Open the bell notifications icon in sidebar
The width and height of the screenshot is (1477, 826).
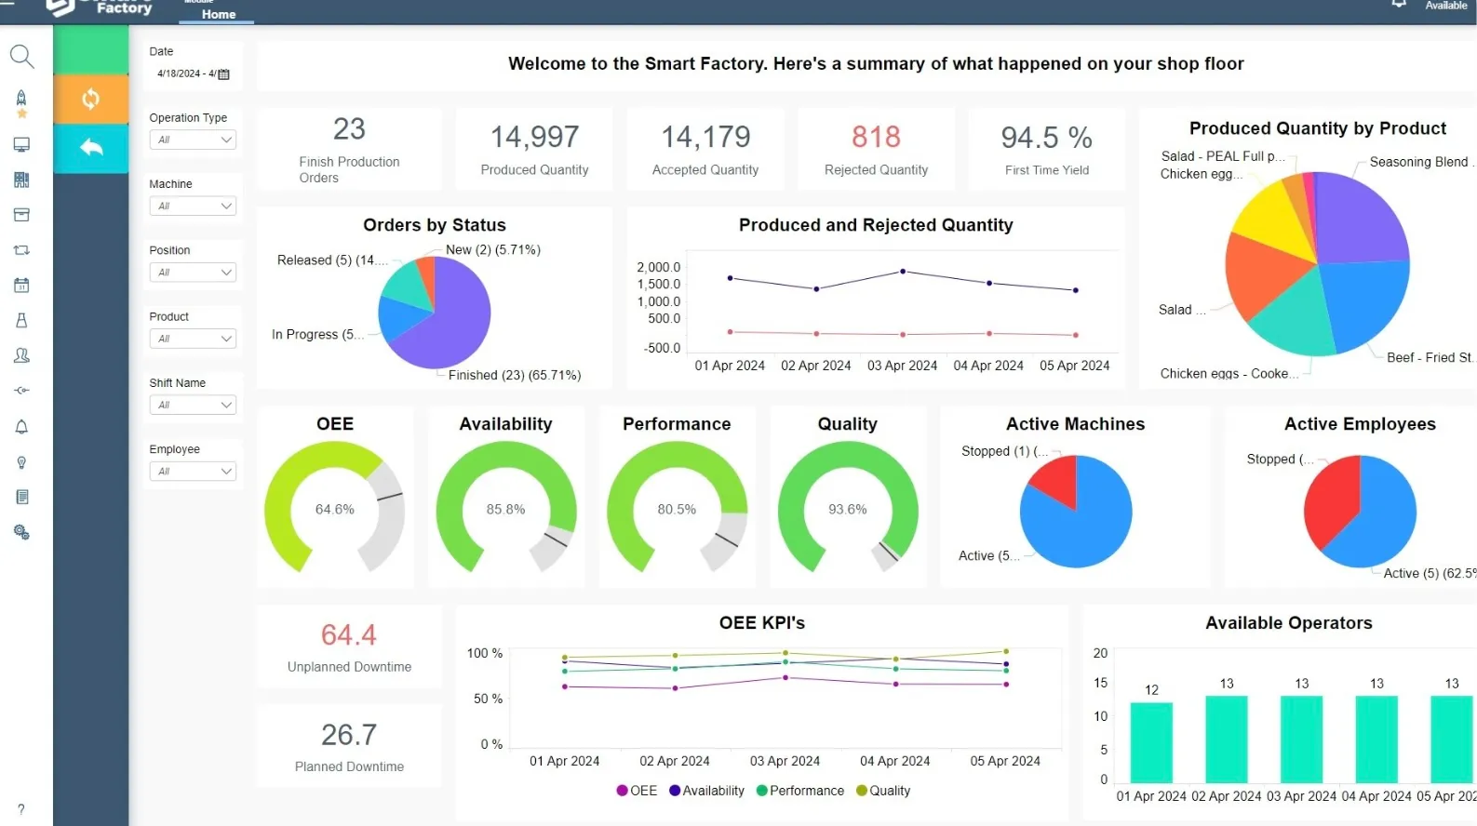click(x=21, y=427)
